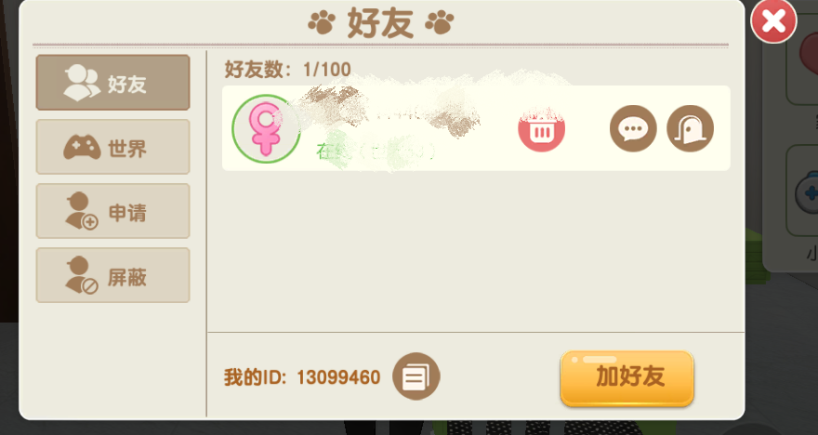Open the friend's pink female avatar

[x=266, y=128]
